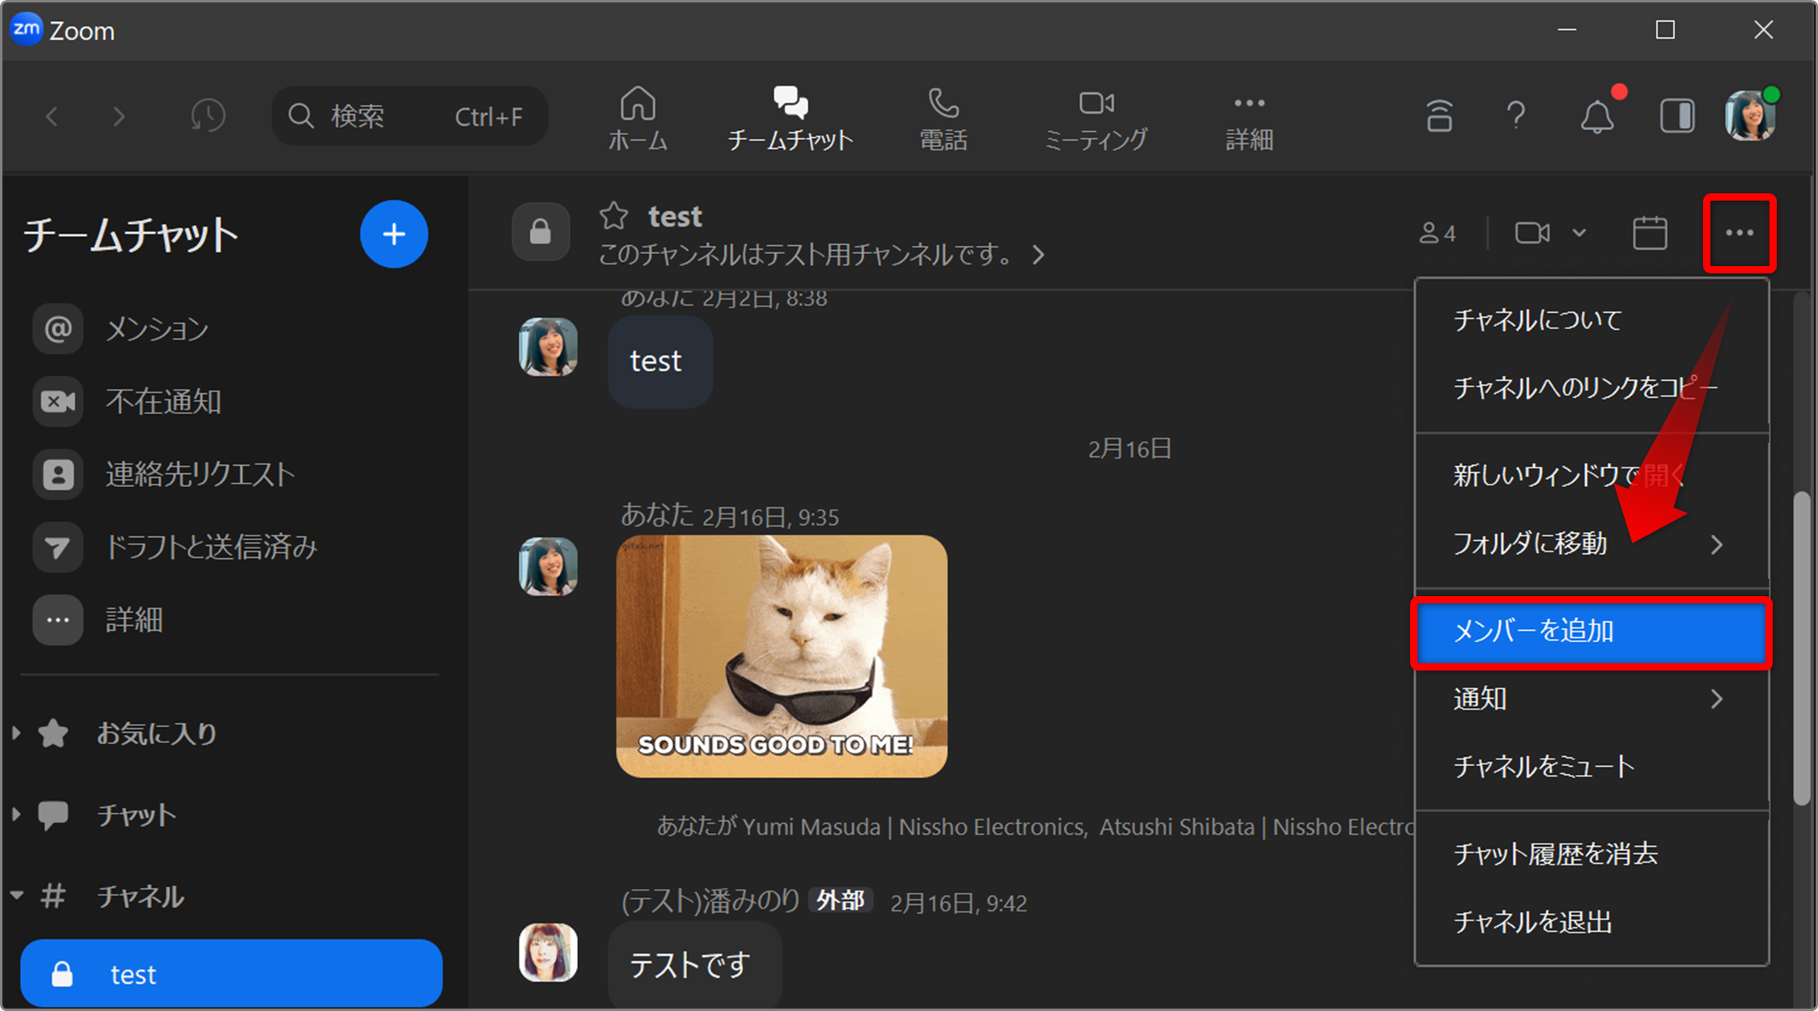1818x1011 pixels.
Task: Open the help question mark icon
Action: (1516, 116)
